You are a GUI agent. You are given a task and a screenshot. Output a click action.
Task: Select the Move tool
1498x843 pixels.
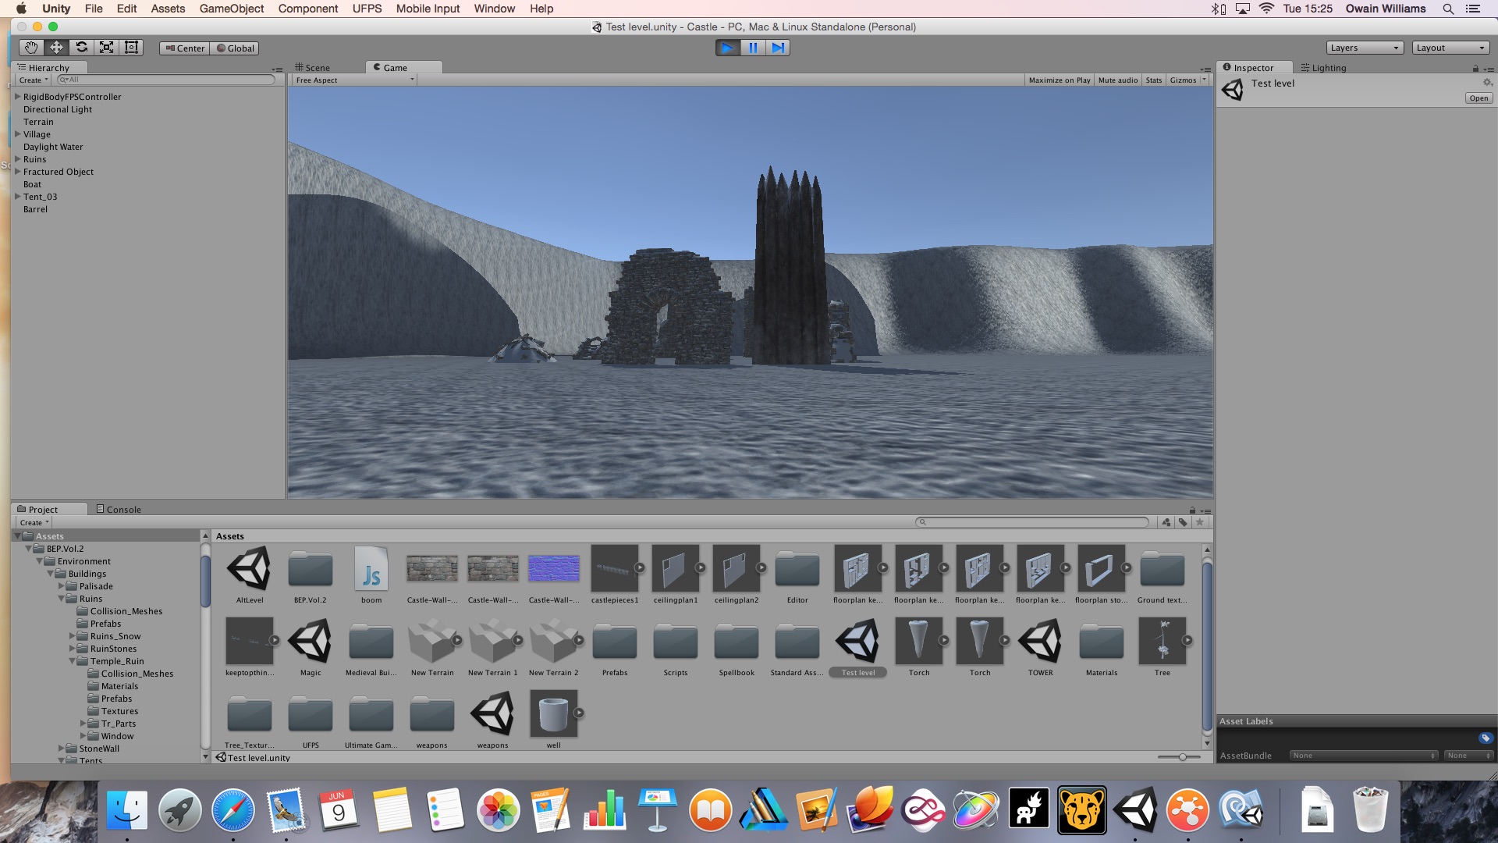click(x=56, y=48)
